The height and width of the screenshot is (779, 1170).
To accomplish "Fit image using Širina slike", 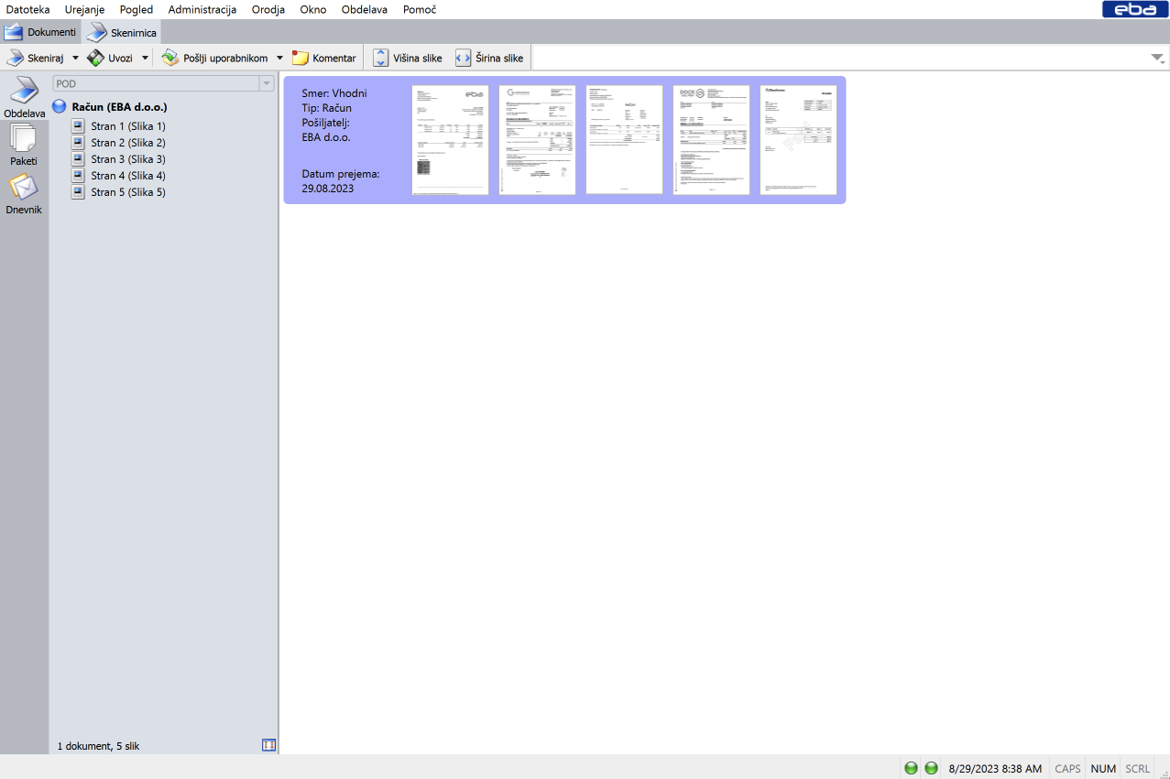I will point(489,58).
